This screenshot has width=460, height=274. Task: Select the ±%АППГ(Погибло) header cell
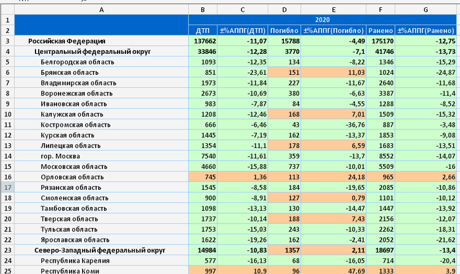coord(333,31)
